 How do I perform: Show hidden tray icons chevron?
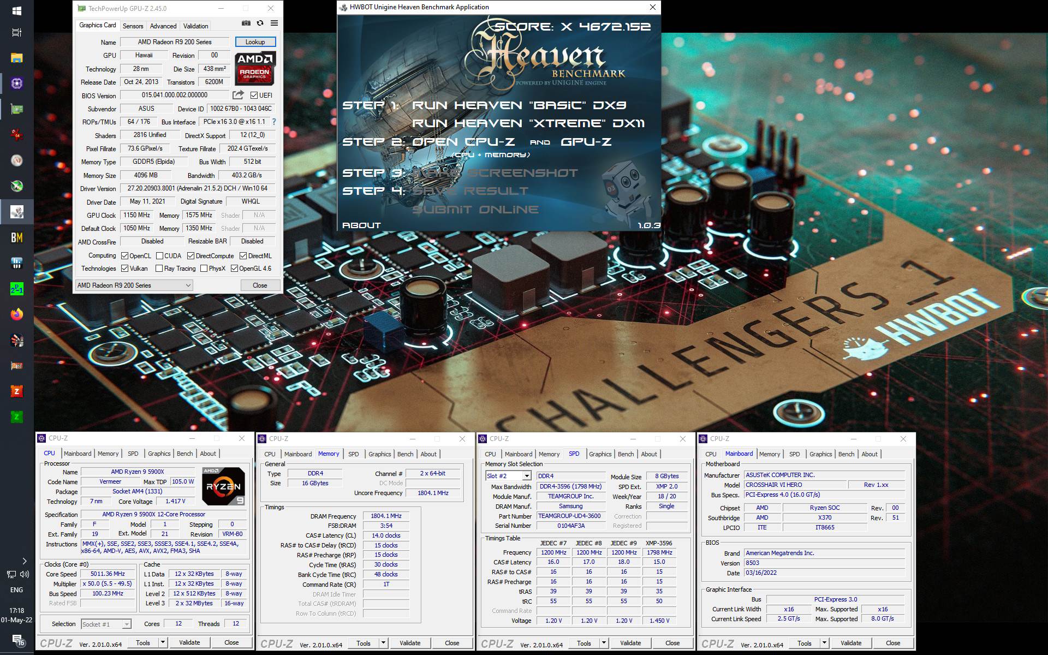(24, 561)
